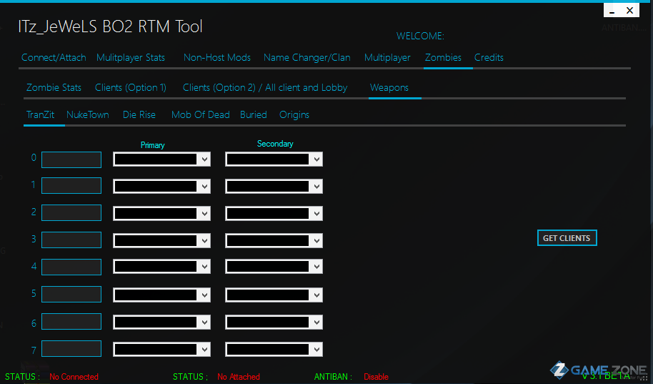Click the 'Secondary' column header
This screenshot has width=653, height=384.
(x=275, y=144)
